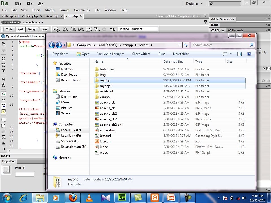Viewport: 271px width, 203px height.
Task: Open the view options dropdown arrow
Action: tap(231, 54)
